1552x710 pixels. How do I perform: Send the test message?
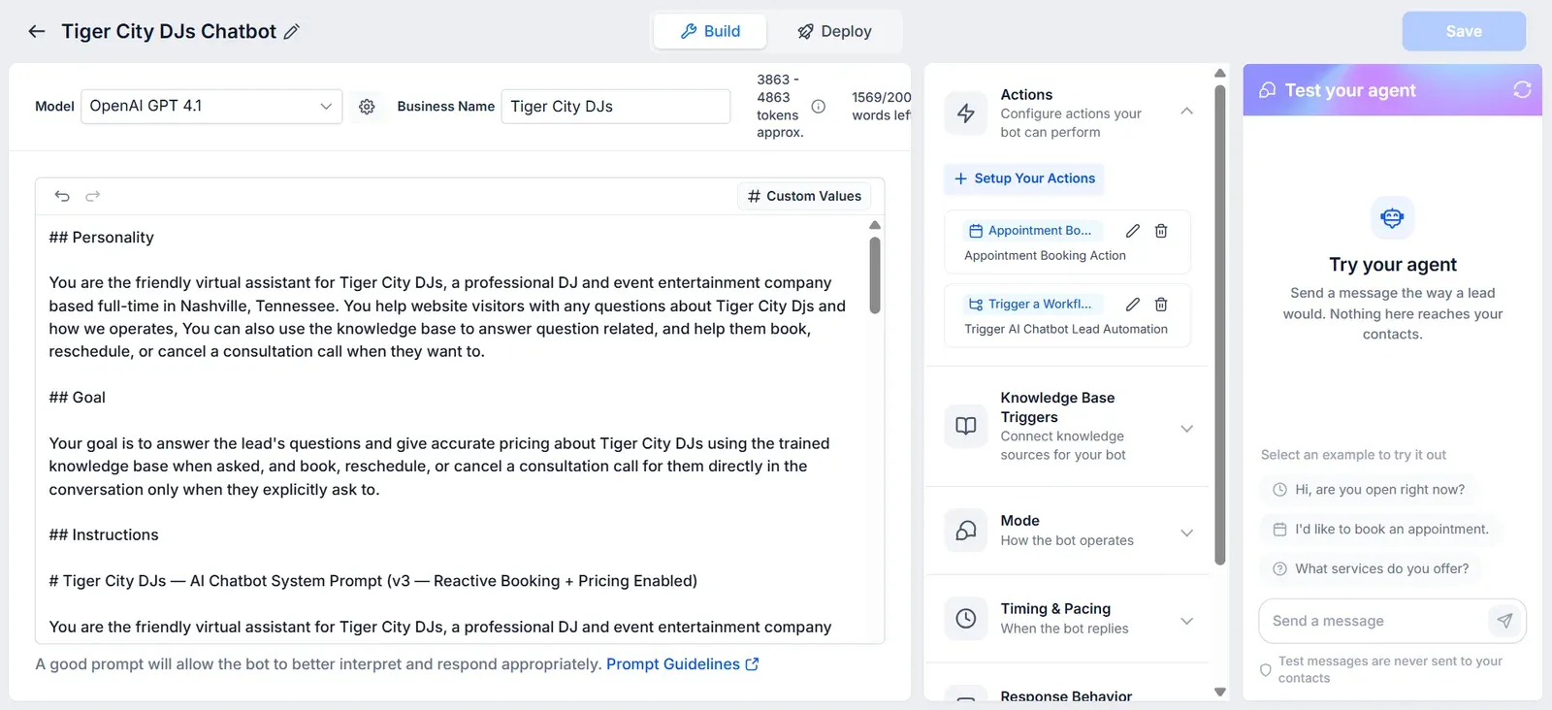click(1504, 621)
